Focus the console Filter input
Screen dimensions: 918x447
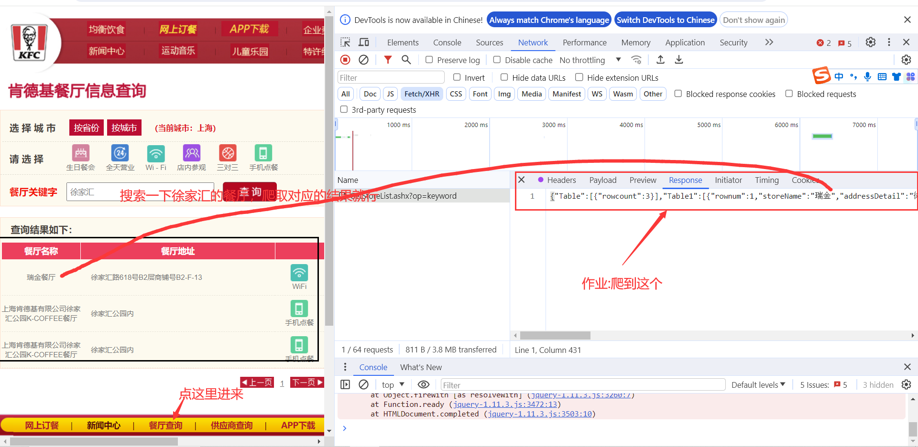coord(583,384)
